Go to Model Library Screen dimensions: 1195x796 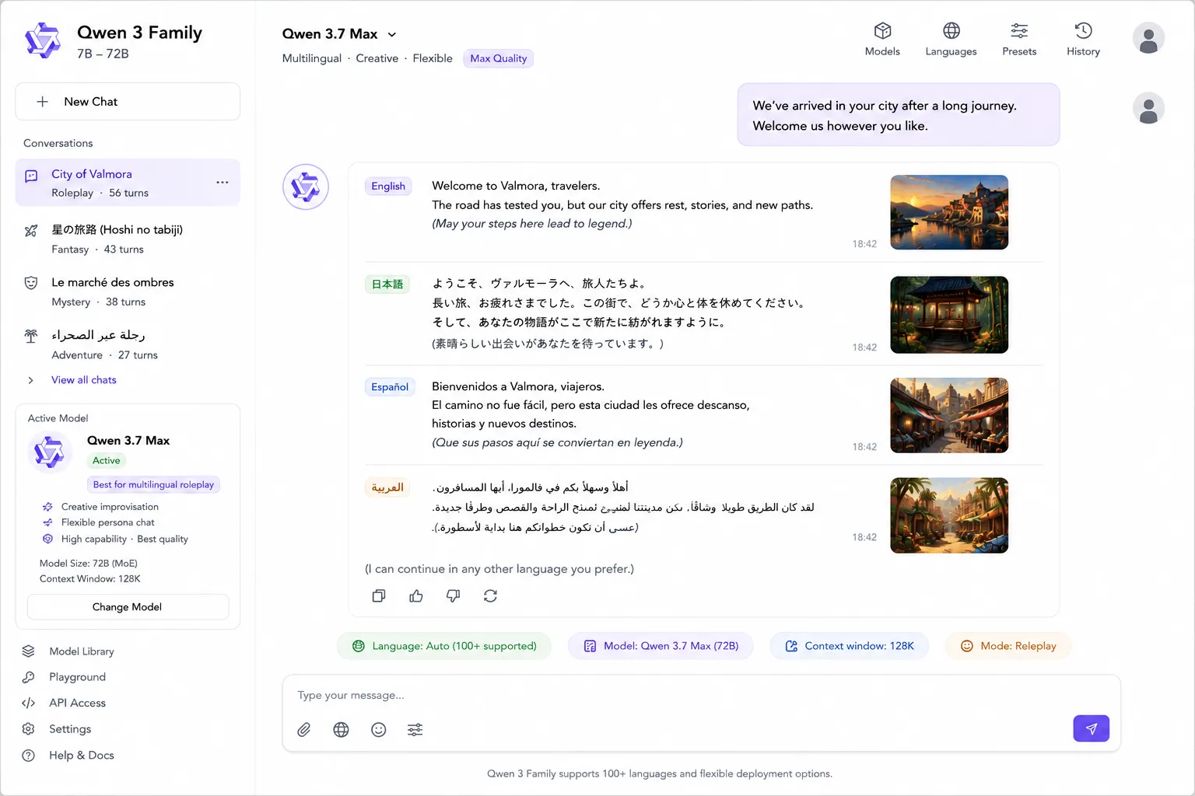[82, 651]
